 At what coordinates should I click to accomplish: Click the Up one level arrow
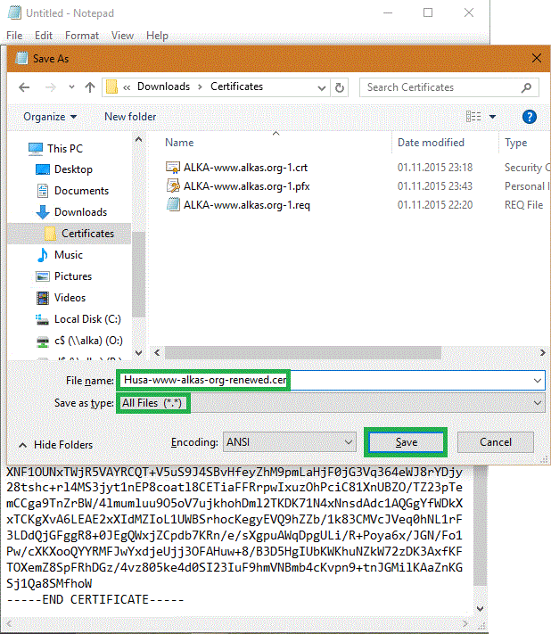tap(90, 87)
